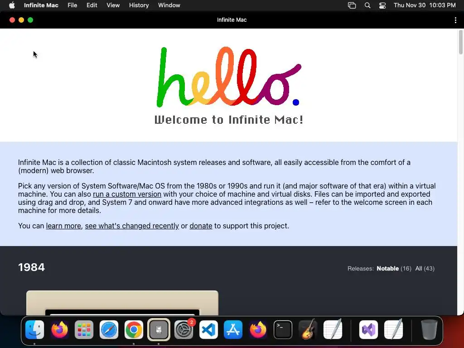Open the Apple menu
Screen dimensions: 464x348
pyautogui.click(x=12, y=5)
